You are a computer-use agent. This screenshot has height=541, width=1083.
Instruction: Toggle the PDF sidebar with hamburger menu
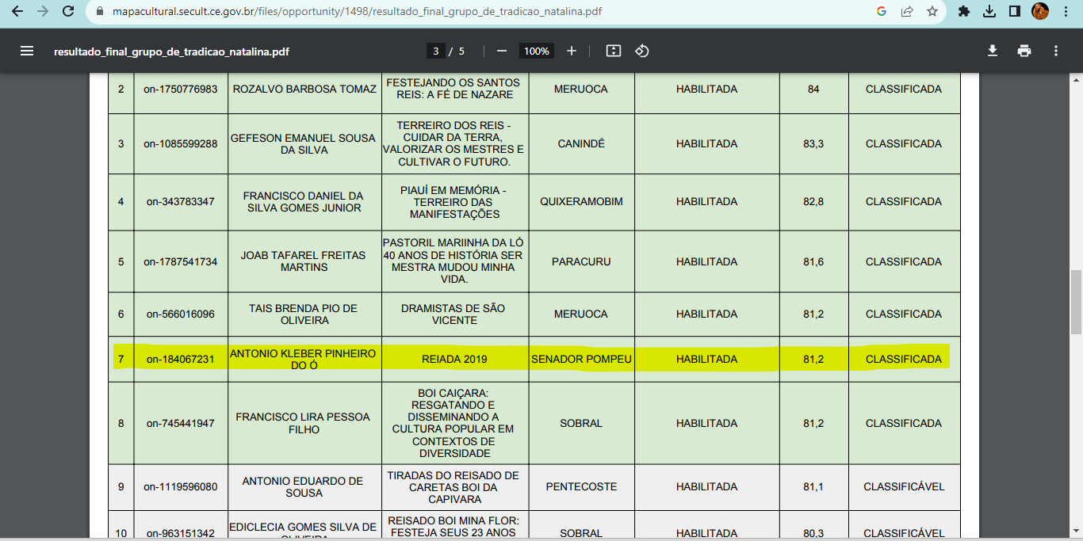(27, 51)
